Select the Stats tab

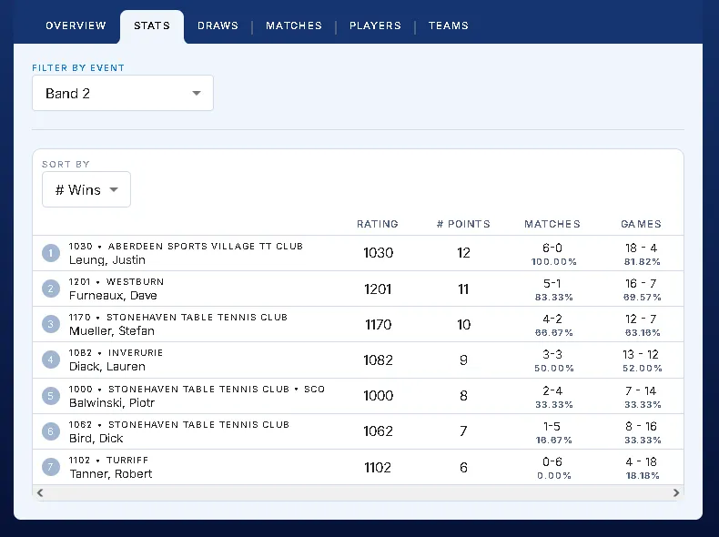coord(152,25)
